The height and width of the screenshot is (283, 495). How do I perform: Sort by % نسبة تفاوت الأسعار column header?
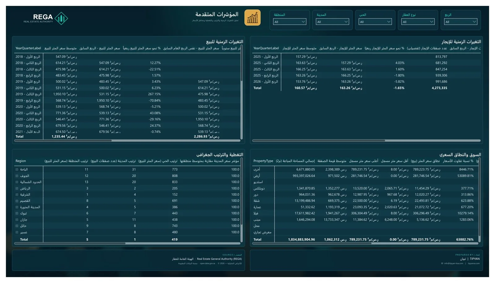458,161
